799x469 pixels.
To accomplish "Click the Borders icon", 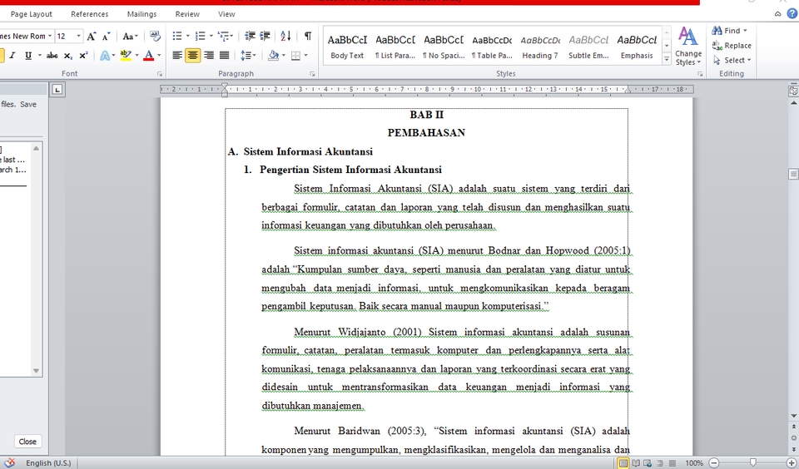I will (295, 56).
